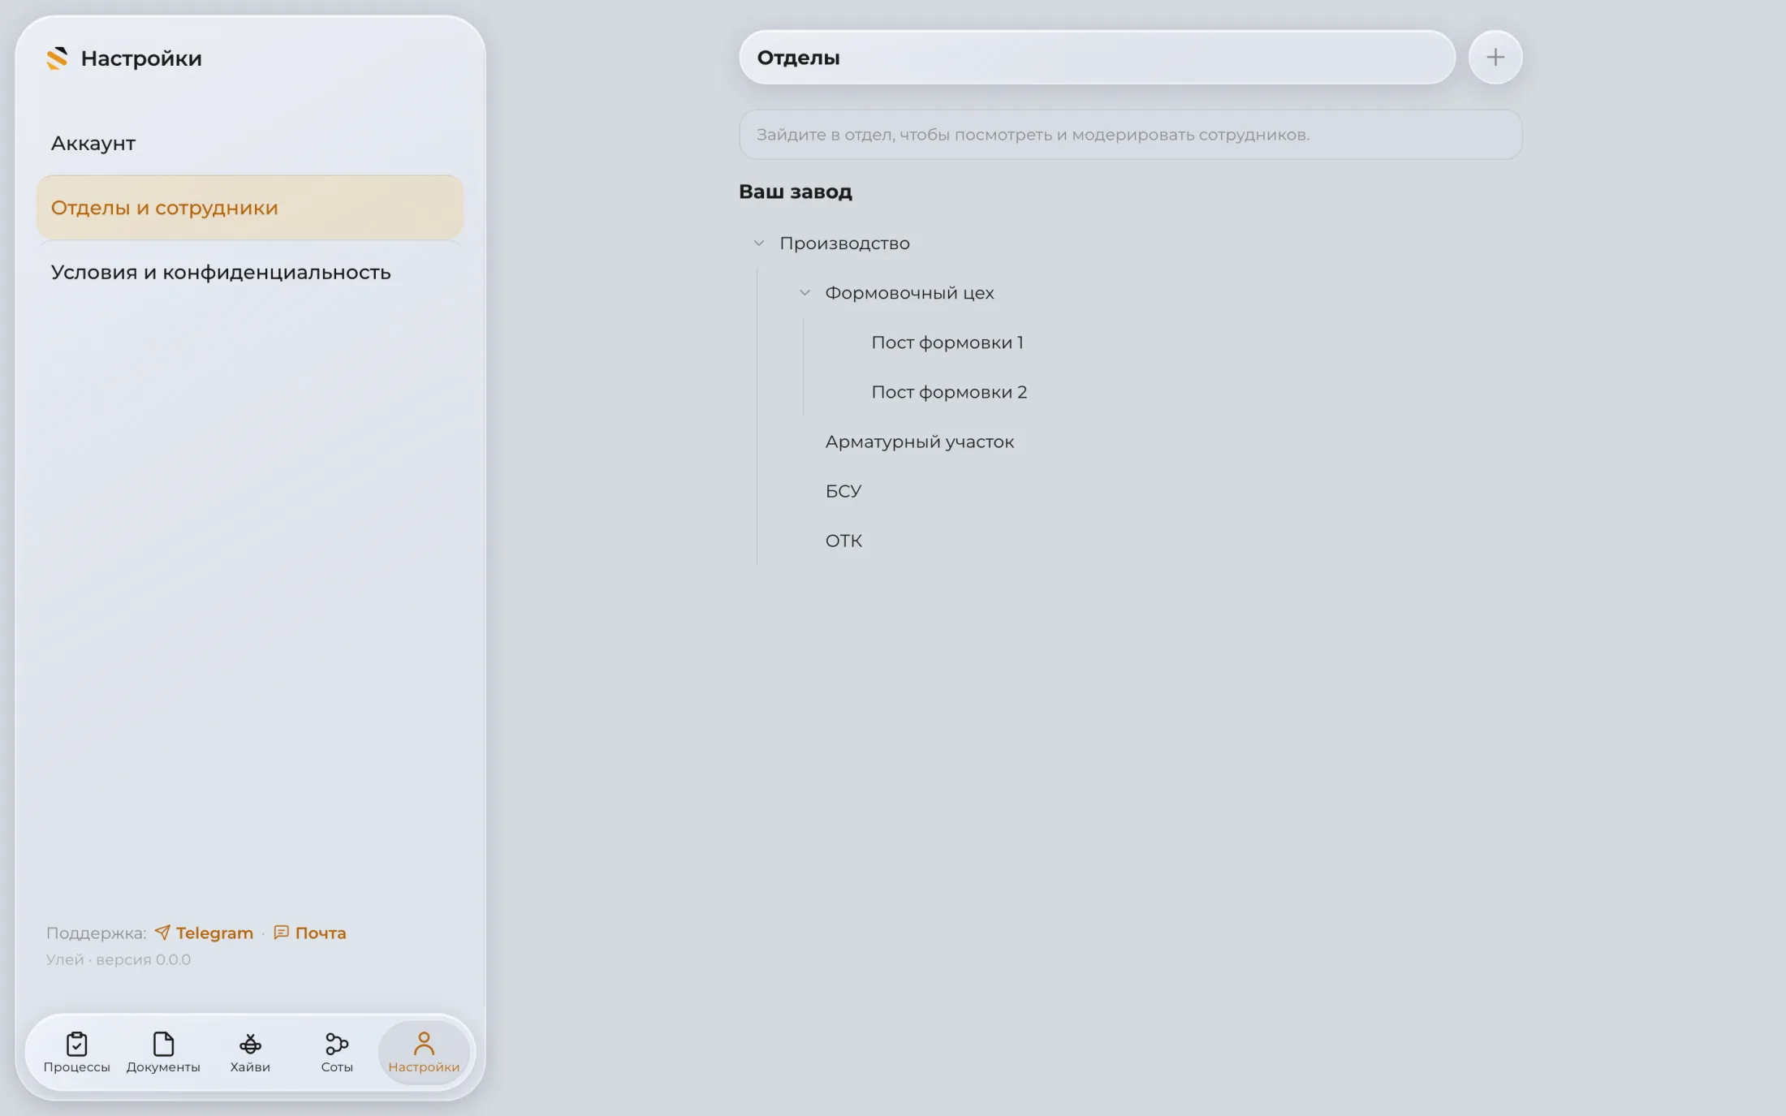Image resolution: width=1786 pixels, height=1116 pixels.
Task: Click the hint text about moderating employees
Action: [x=1033, y=135]
